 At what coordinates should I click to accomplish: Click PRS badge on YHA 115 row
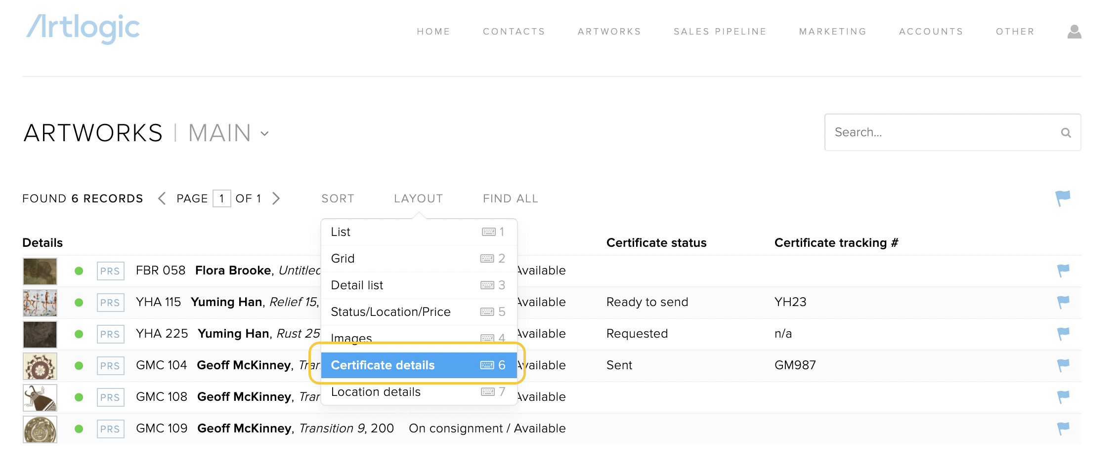pos(110,303)
